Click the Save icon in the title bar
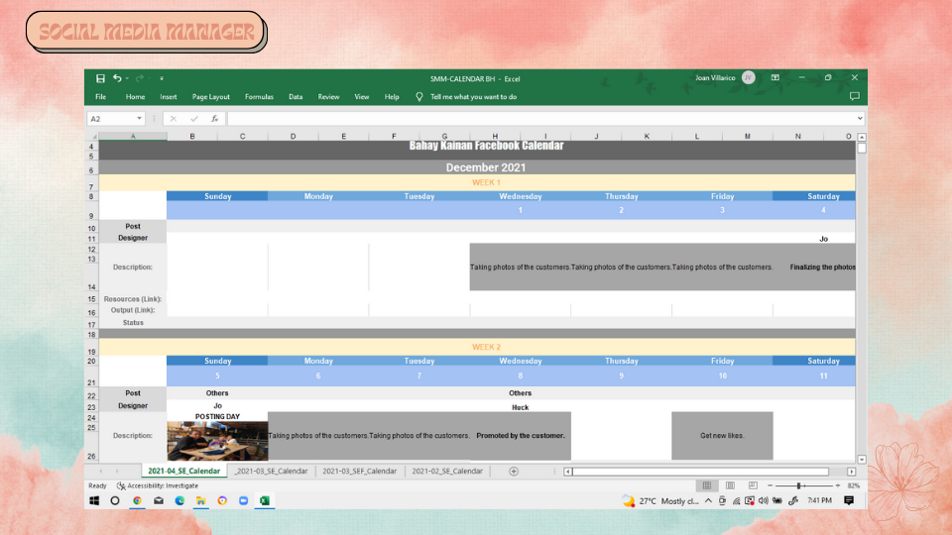This screenshot has width=952, height=535. pos(101,78)
